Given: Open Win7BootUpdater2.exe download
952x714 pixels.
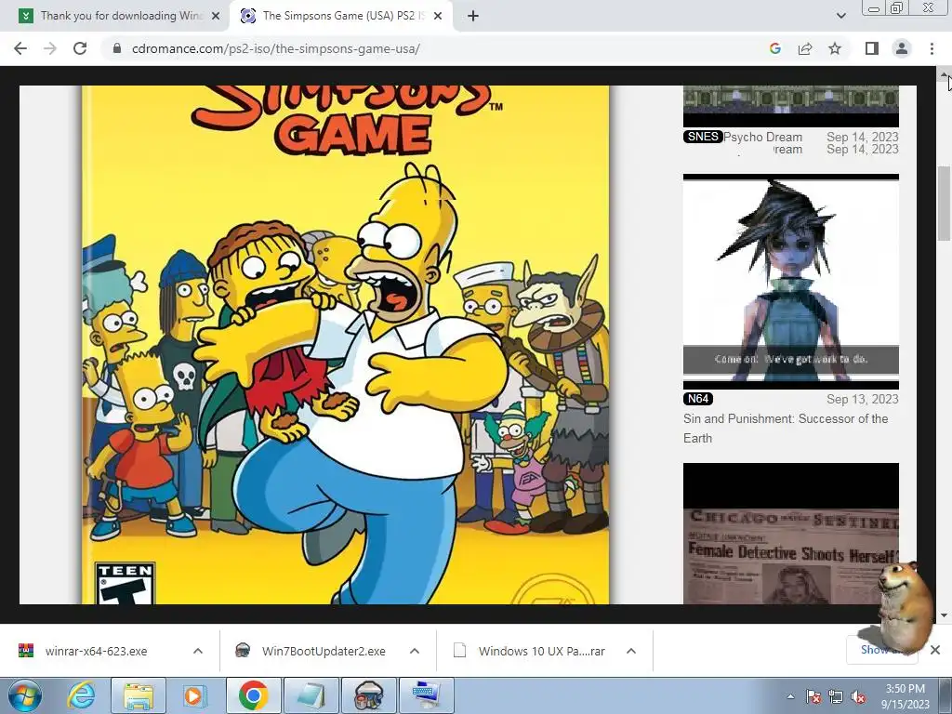Looking at the screenshot, I should coord(323,651).
